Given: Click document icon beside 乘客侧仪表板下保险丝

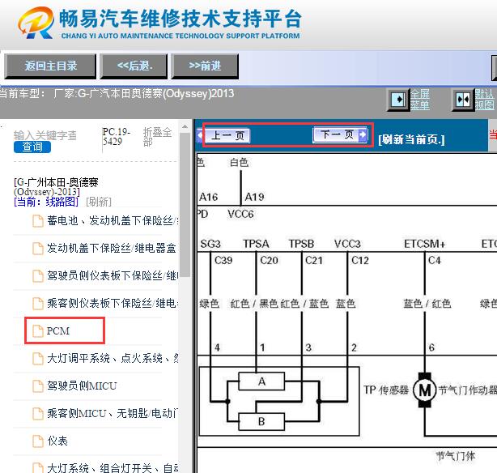Looking at the screenshot, I should pyautogui.click(x=38, y=304).
